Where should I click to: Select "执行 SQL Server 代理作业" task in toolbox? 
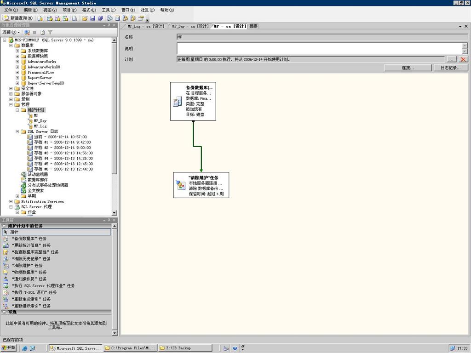point(43,286)
